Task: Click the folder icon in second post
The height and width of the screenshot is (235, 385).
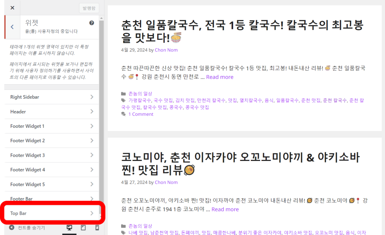Action: point(123,226)
